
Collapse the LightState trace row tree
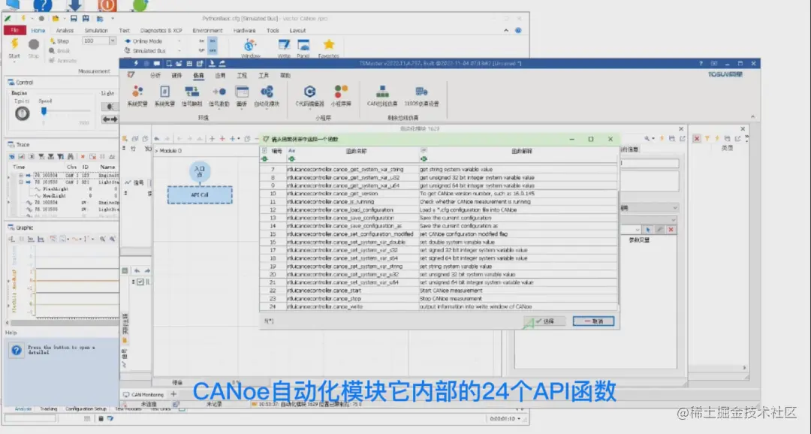(x=21, y=182)
